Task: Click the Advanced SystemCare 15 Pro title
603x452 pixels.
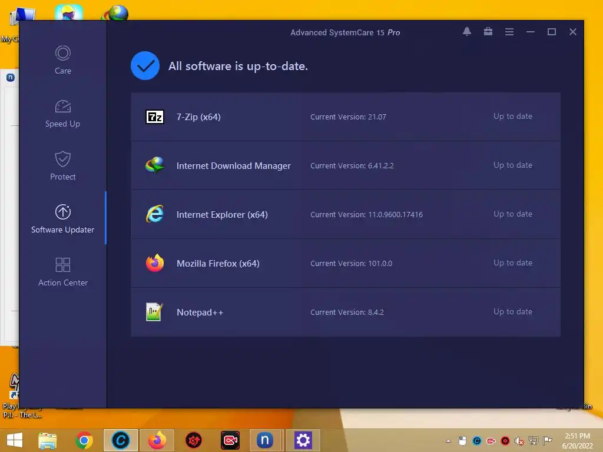Action: [x=345, y=32]
